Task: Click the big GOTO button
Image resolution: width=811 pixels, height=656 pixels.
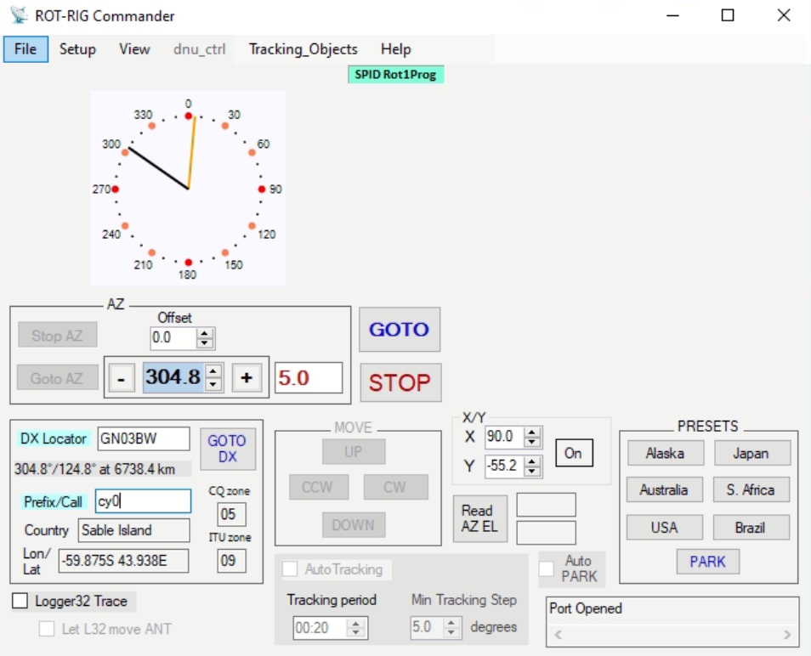Action: (x=400, y=330)
